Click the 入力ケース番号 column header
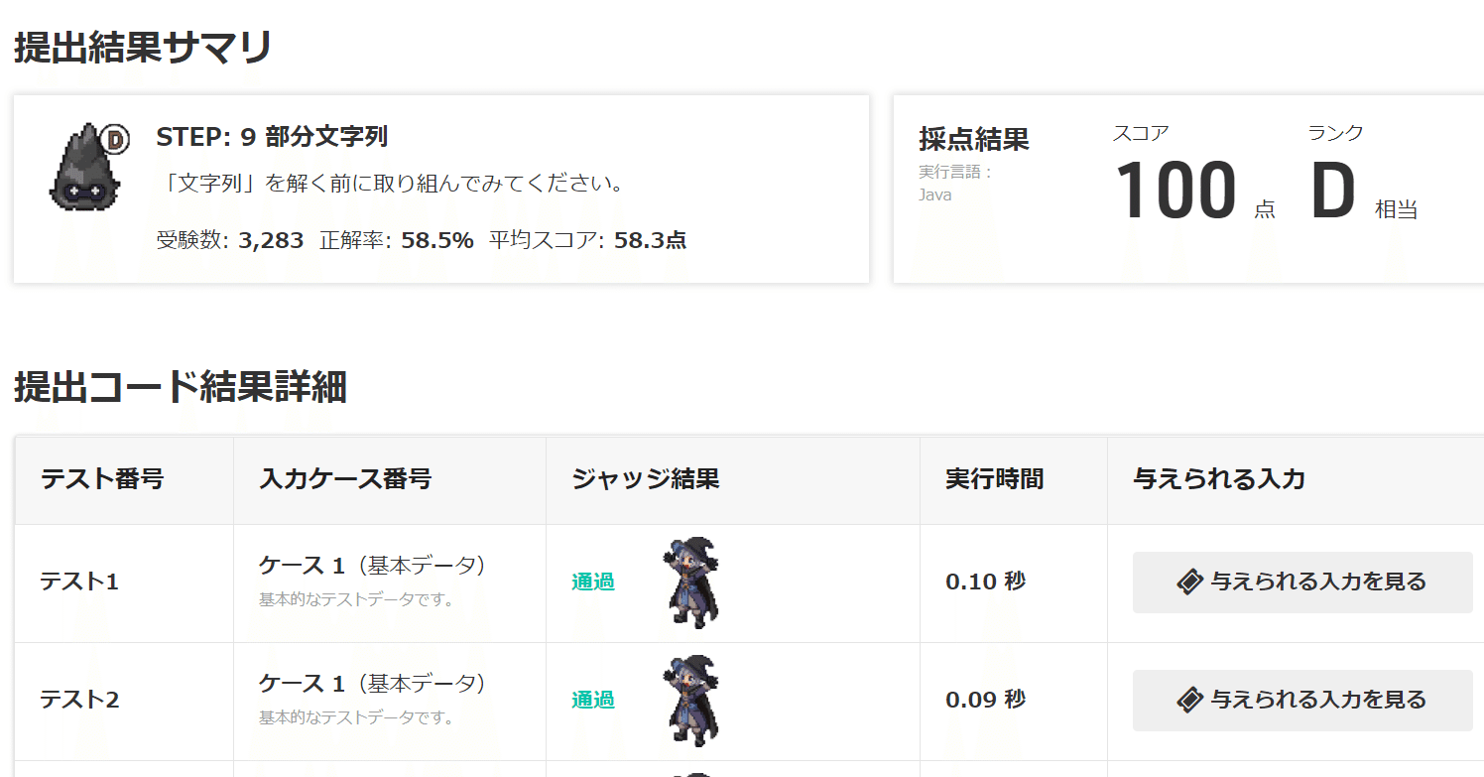This screenshot has width=1484, height=777. point(345,480)
